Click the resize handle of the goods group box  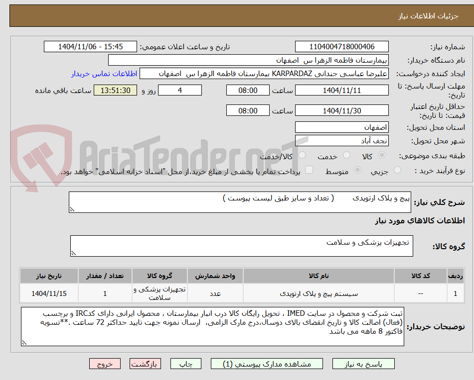point(73,253)
